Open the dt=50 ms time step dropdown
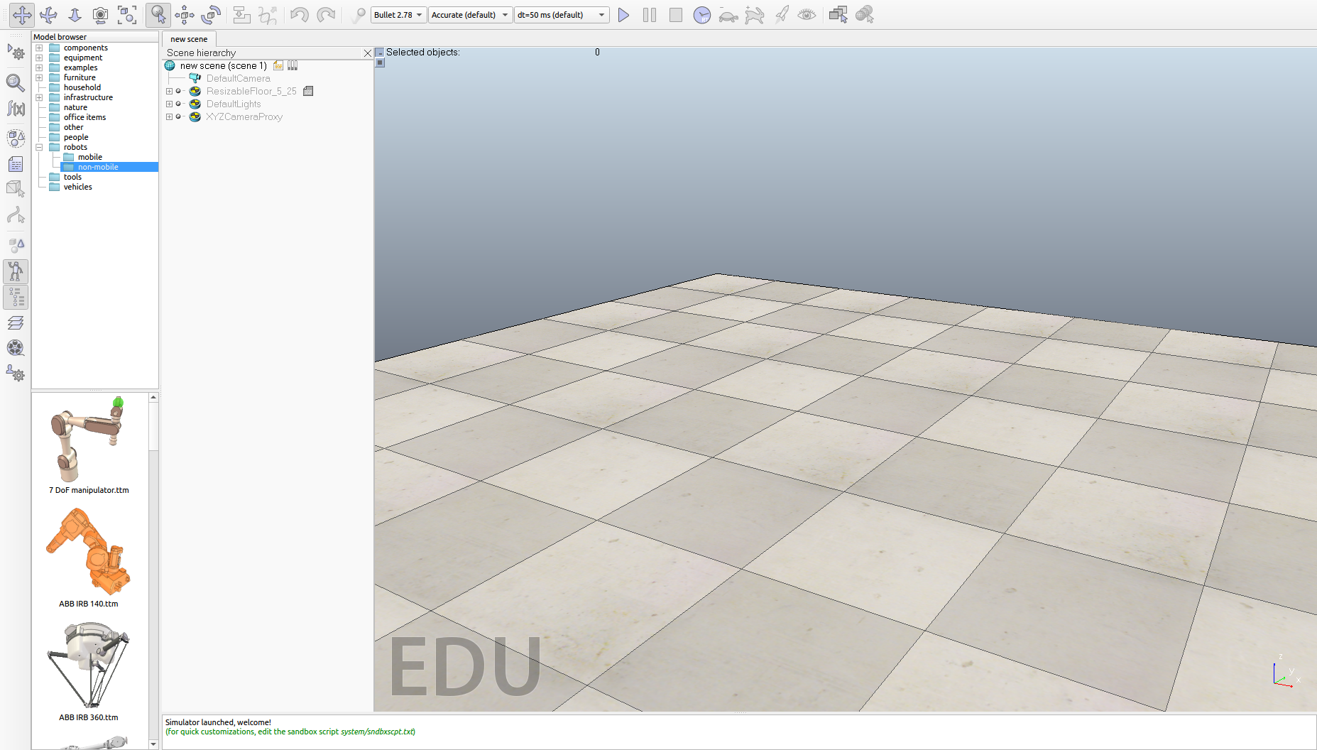The image size is (1317, 750). point(562,14)
